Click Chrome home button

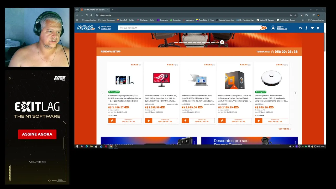pos(91,15)
